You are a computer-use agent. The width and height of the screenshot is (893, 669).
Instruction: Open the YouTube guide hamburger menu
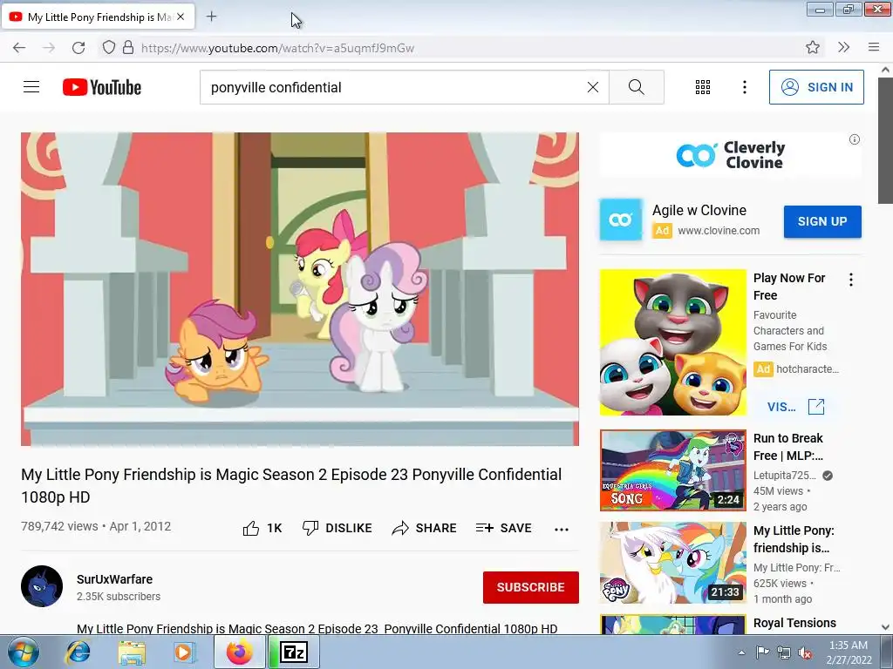click(31, 87)
